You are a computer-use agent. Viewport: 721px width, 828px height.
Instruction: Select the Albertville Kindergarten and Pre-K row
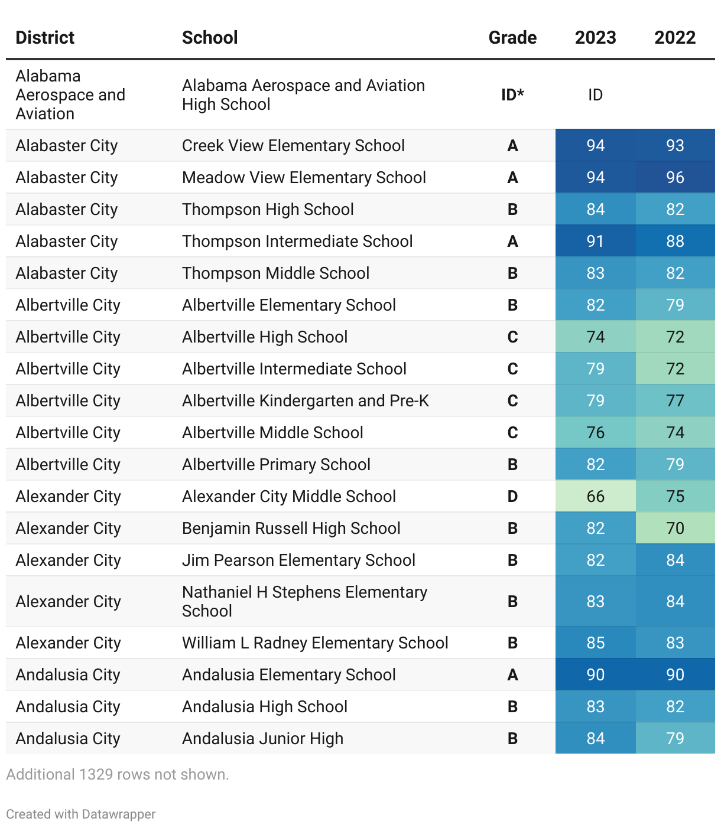(x=305, y=401)
